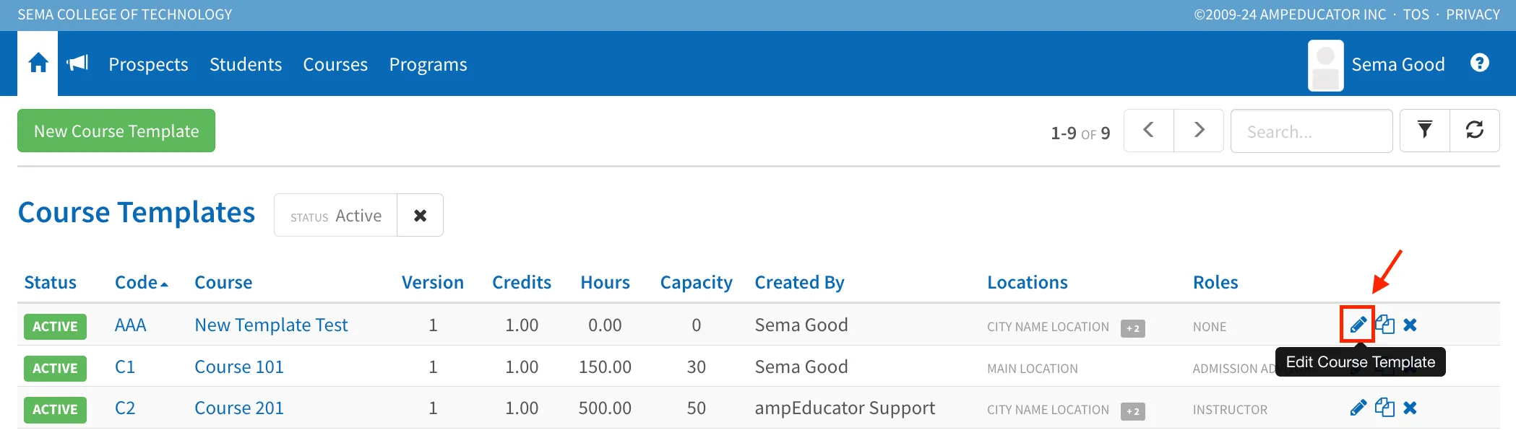Click the Search input field
This screenshot has height=430, width=1516.
[x=1312, y=131]
